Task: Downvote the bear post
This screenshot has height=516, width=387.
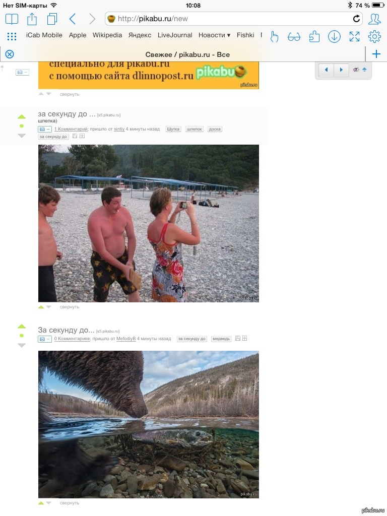Action: click(21, 345)
